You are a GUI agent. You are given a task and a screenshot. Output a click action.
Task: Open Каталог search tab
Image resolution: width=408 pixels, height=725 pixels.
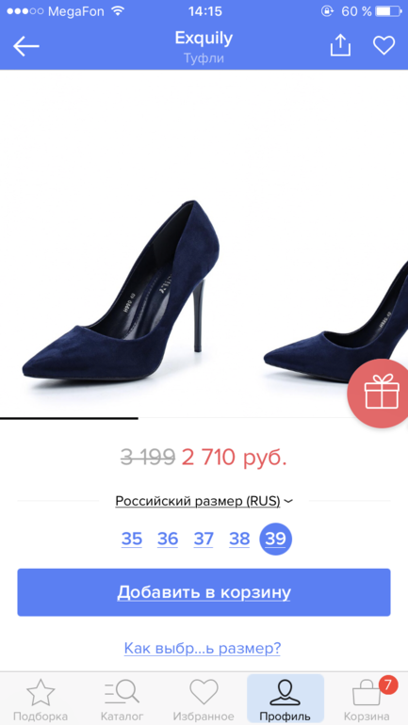click(x=120, y=700)
